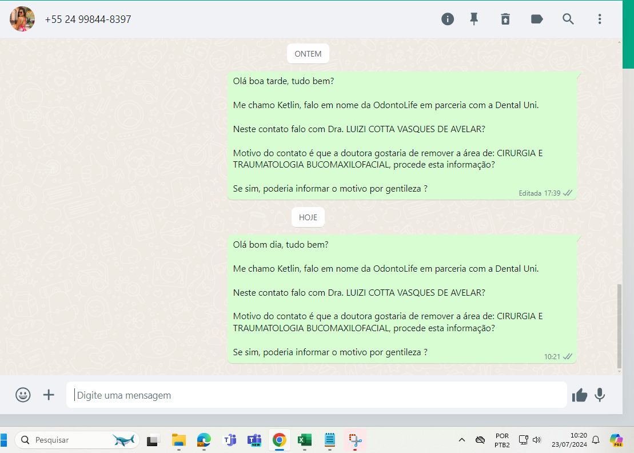634x453 pixels.
Task: Select the message sent at 10:21
Action: tap(402, 299)
